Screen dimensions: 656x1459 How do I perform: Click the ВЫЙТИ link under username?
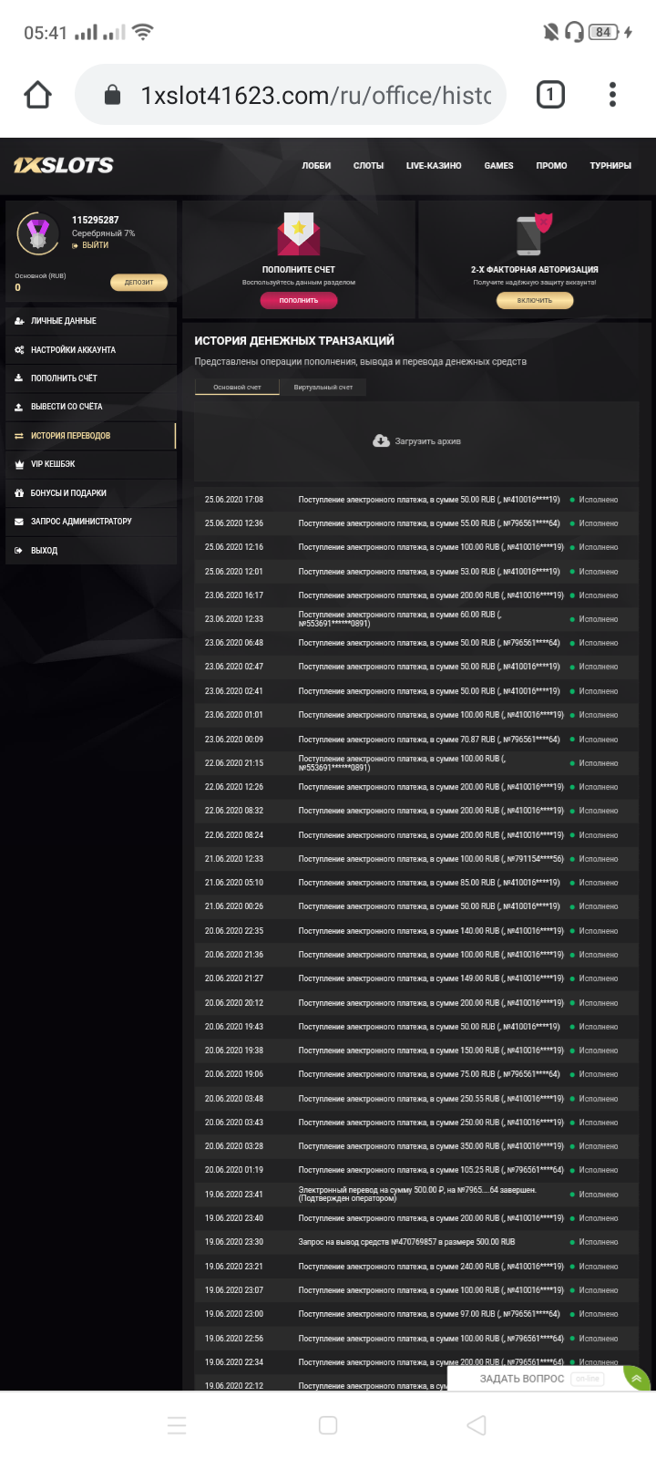point(95,245)
